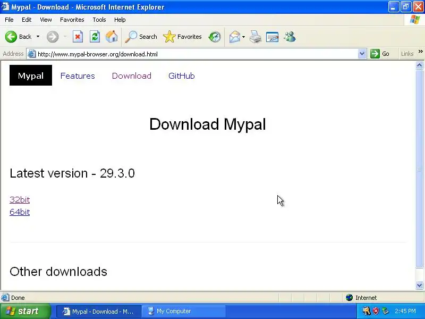The width and height of the screenshot is (425, 319).
Task: Click the Latest version - 29.3.0 heading
Action: (x=72, y=173)
